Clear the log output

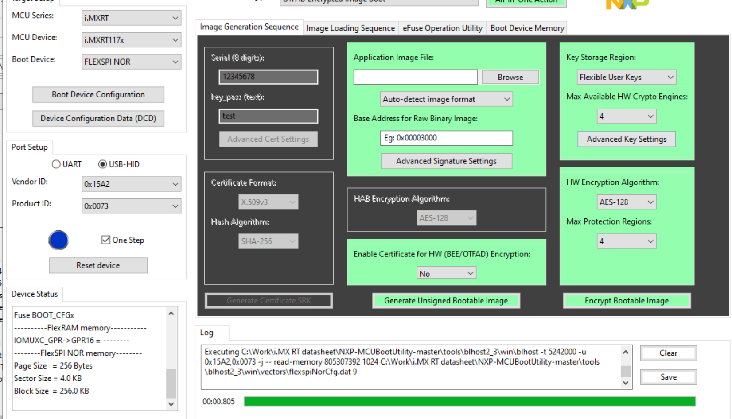click(668, 353)
